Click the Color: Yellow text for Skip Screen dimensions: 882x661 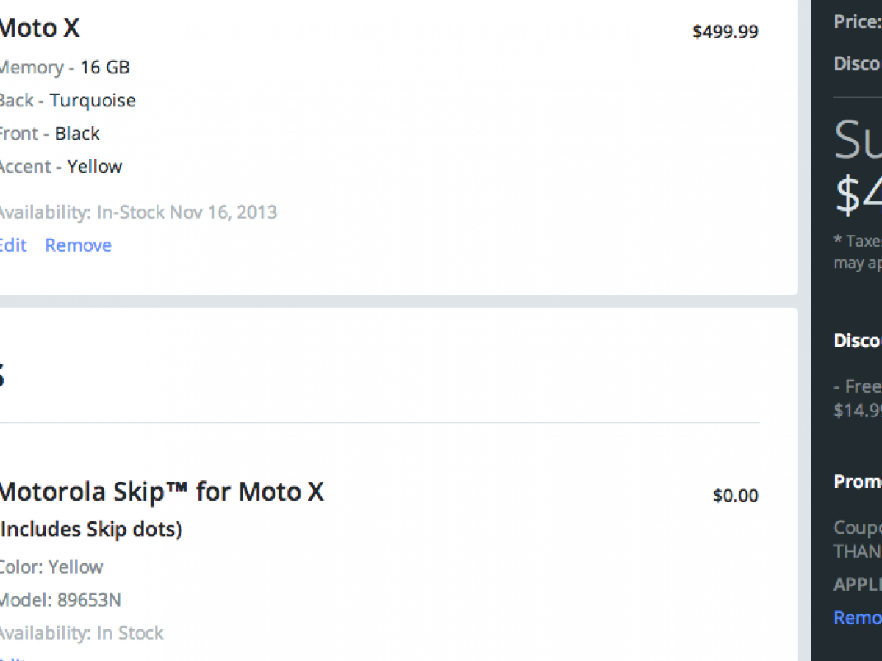pos(51,567)
